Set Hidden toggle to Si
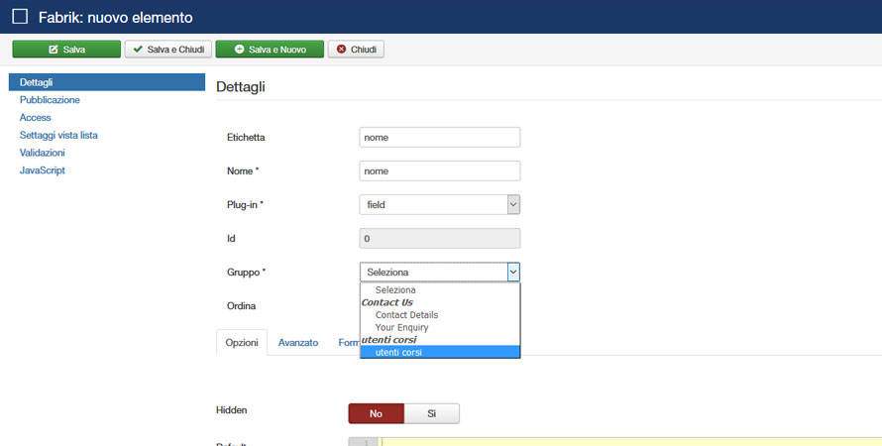This screenshot has height=446, width=882. point(431,413)
